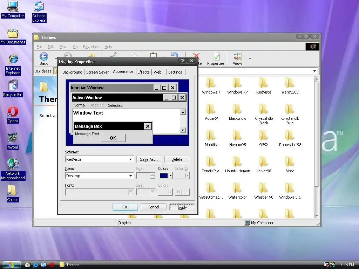Click the Active Window title bar preview
The width and height of the screenshot is (359, 269).
coord(117,98)
